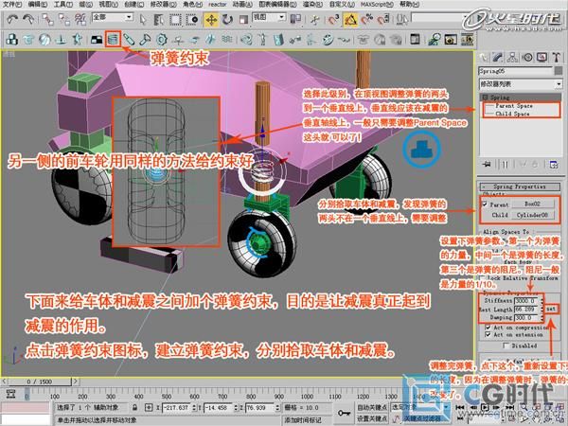Choose the Rectangular Selection Region tool
The image size is (568, 426).
tap(176, 19)
